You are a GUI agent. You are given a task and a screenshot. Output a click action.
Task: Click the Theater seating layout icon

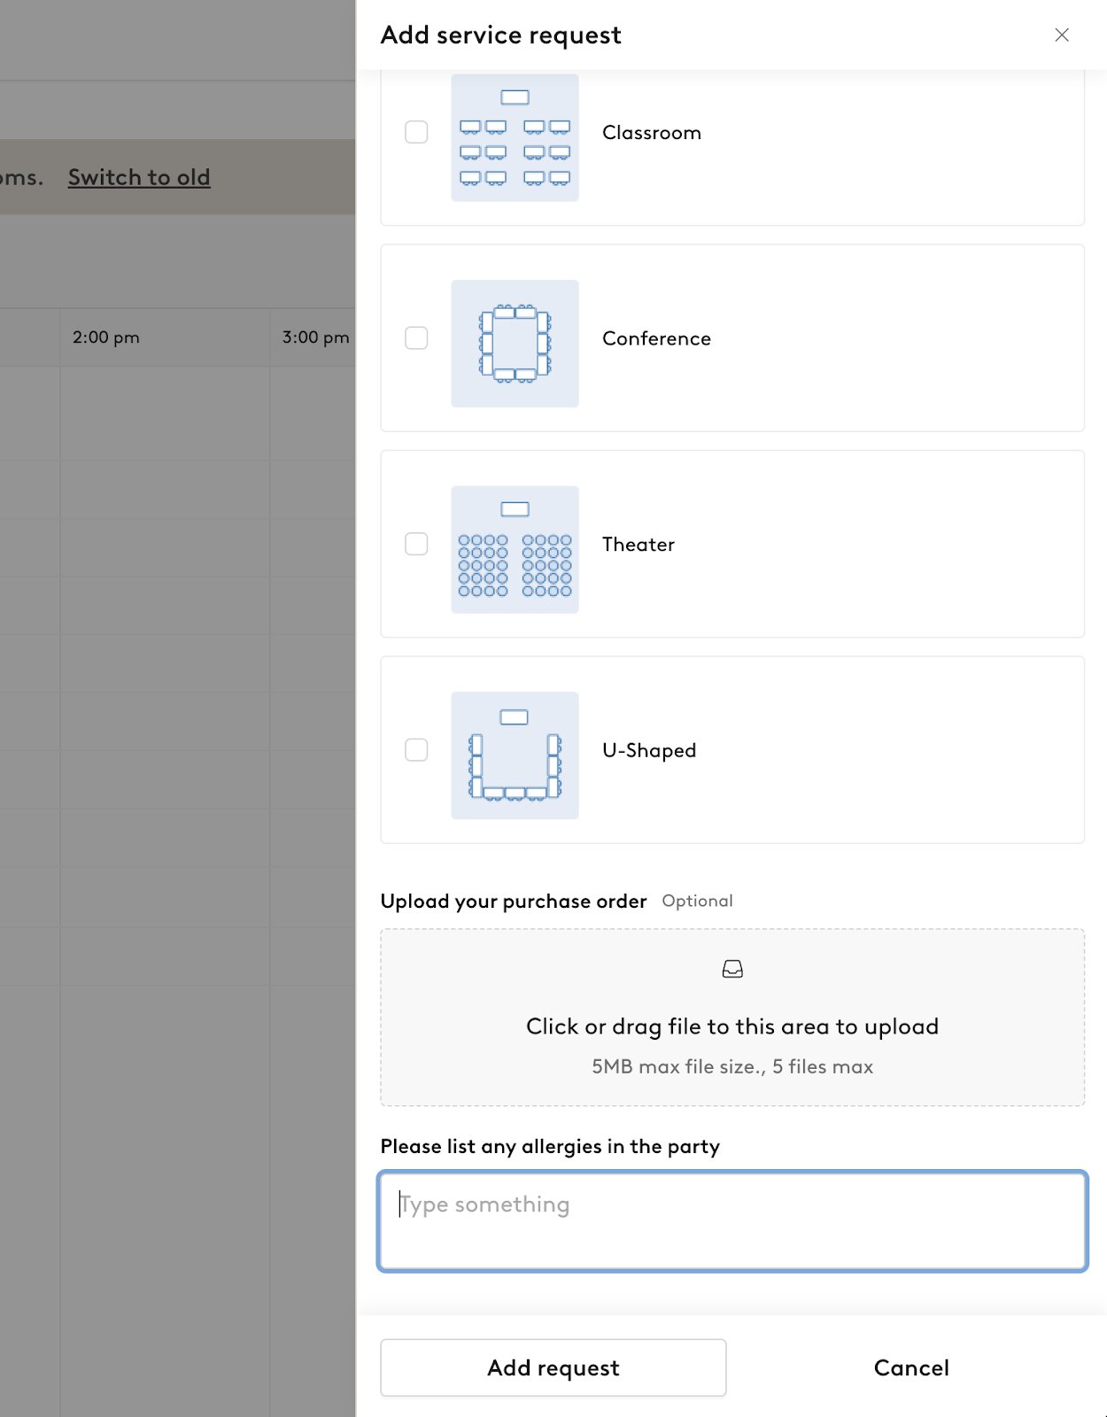(515, 549)
